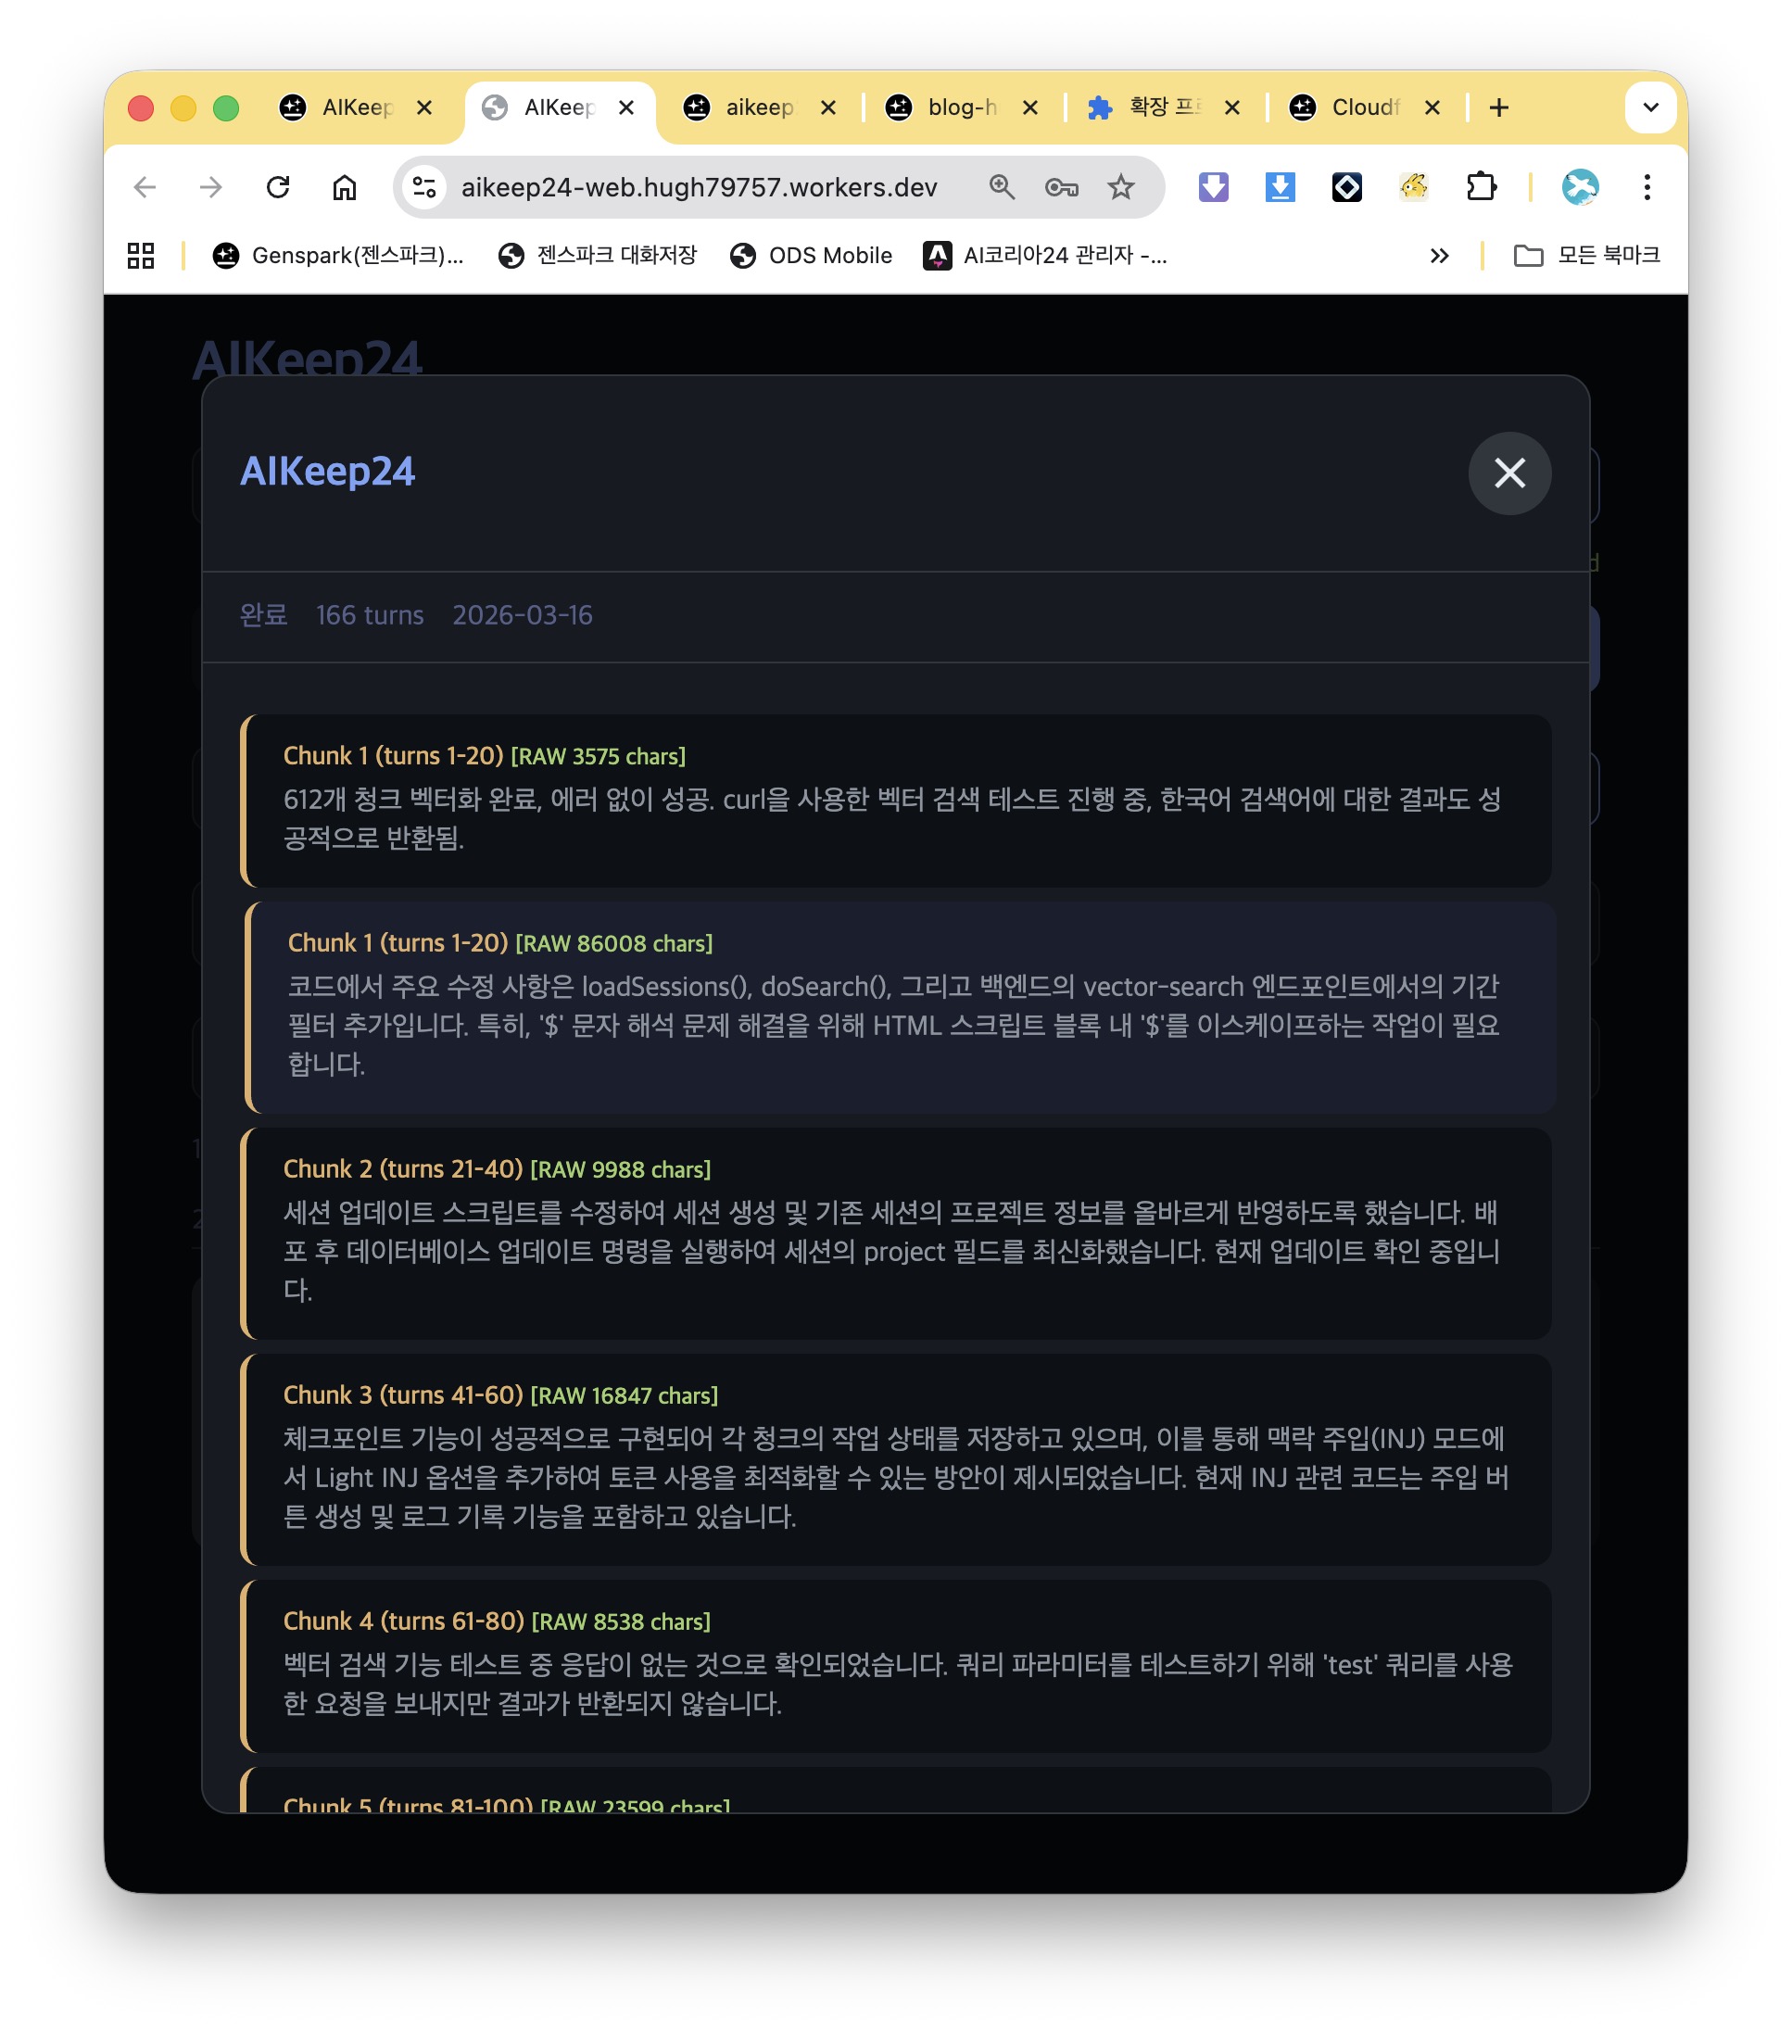Click the address bar URL field
1792x2031 pixels.
(x=699, y=187)
